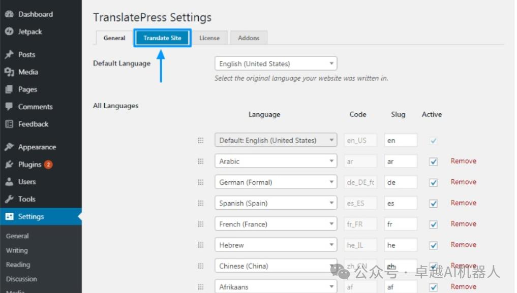
Task: Click the German slug field containing de
Action: (x=401, y=182)
